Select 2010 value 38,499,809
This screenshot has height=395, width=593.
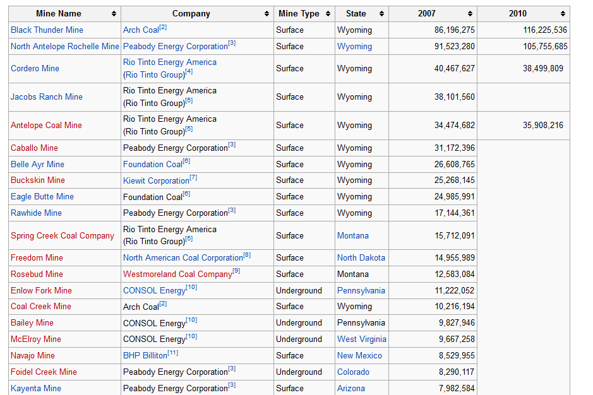(543, 68)
